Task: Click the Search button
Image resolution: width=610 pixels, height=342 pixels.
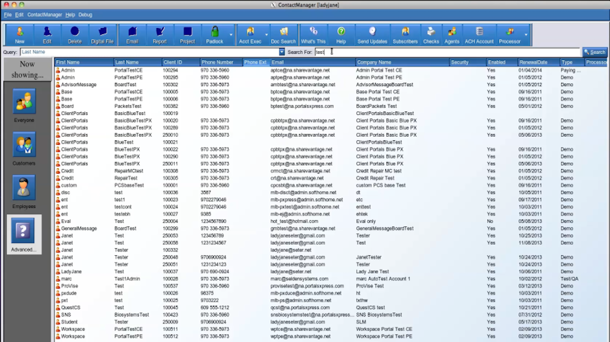Action: click(595, 52)
